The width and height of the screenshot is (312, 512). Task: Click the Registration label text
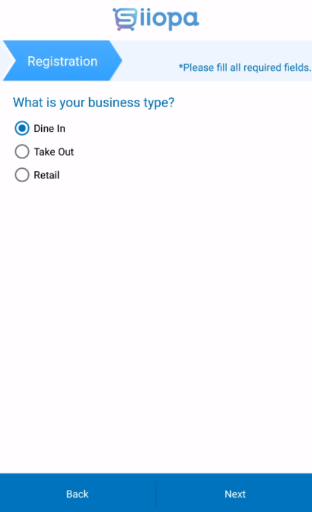(62, 61)
